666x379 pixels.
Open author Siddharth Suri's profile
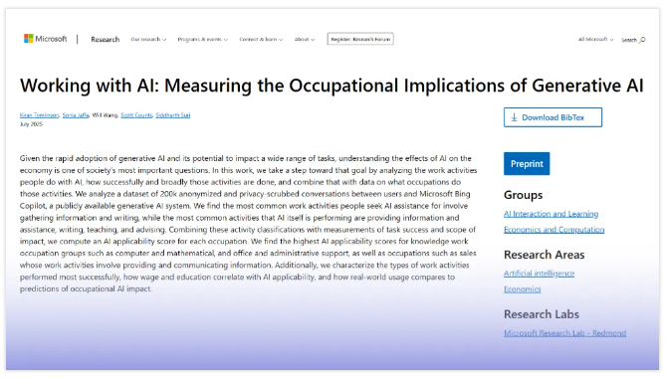point(173,115)
